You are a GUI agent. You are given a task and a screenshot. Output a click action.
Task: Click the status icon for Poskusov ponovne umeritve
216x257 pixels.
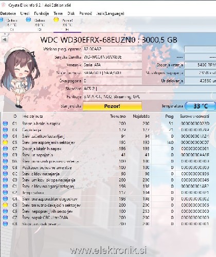point(5,168)
